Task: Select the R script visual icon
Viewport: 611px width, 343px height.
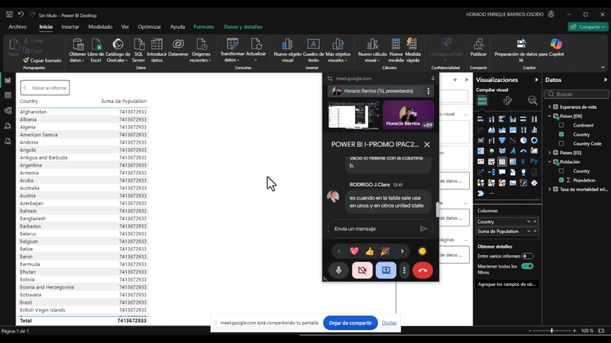Action: pyautogui.click(x=524, y=161)
